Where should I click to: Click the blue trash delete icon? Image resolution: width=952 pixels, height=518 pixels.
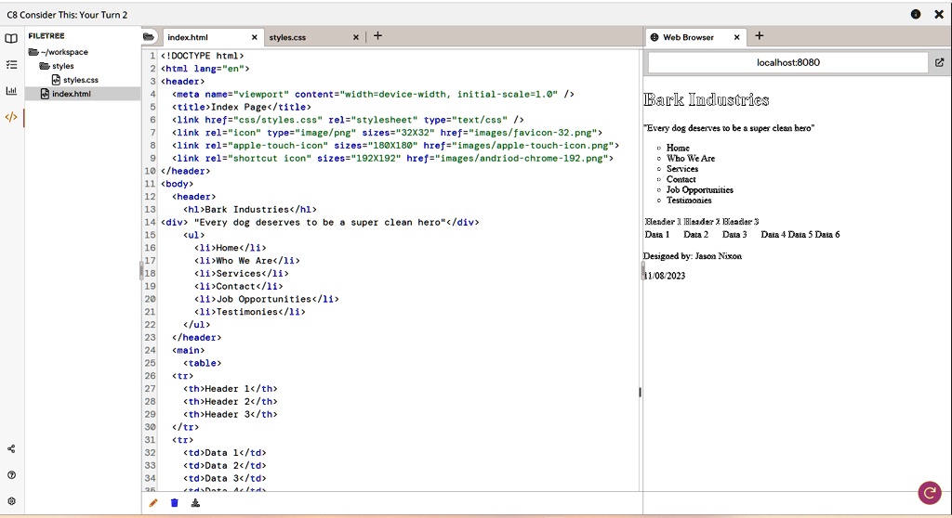pos(174,503)
